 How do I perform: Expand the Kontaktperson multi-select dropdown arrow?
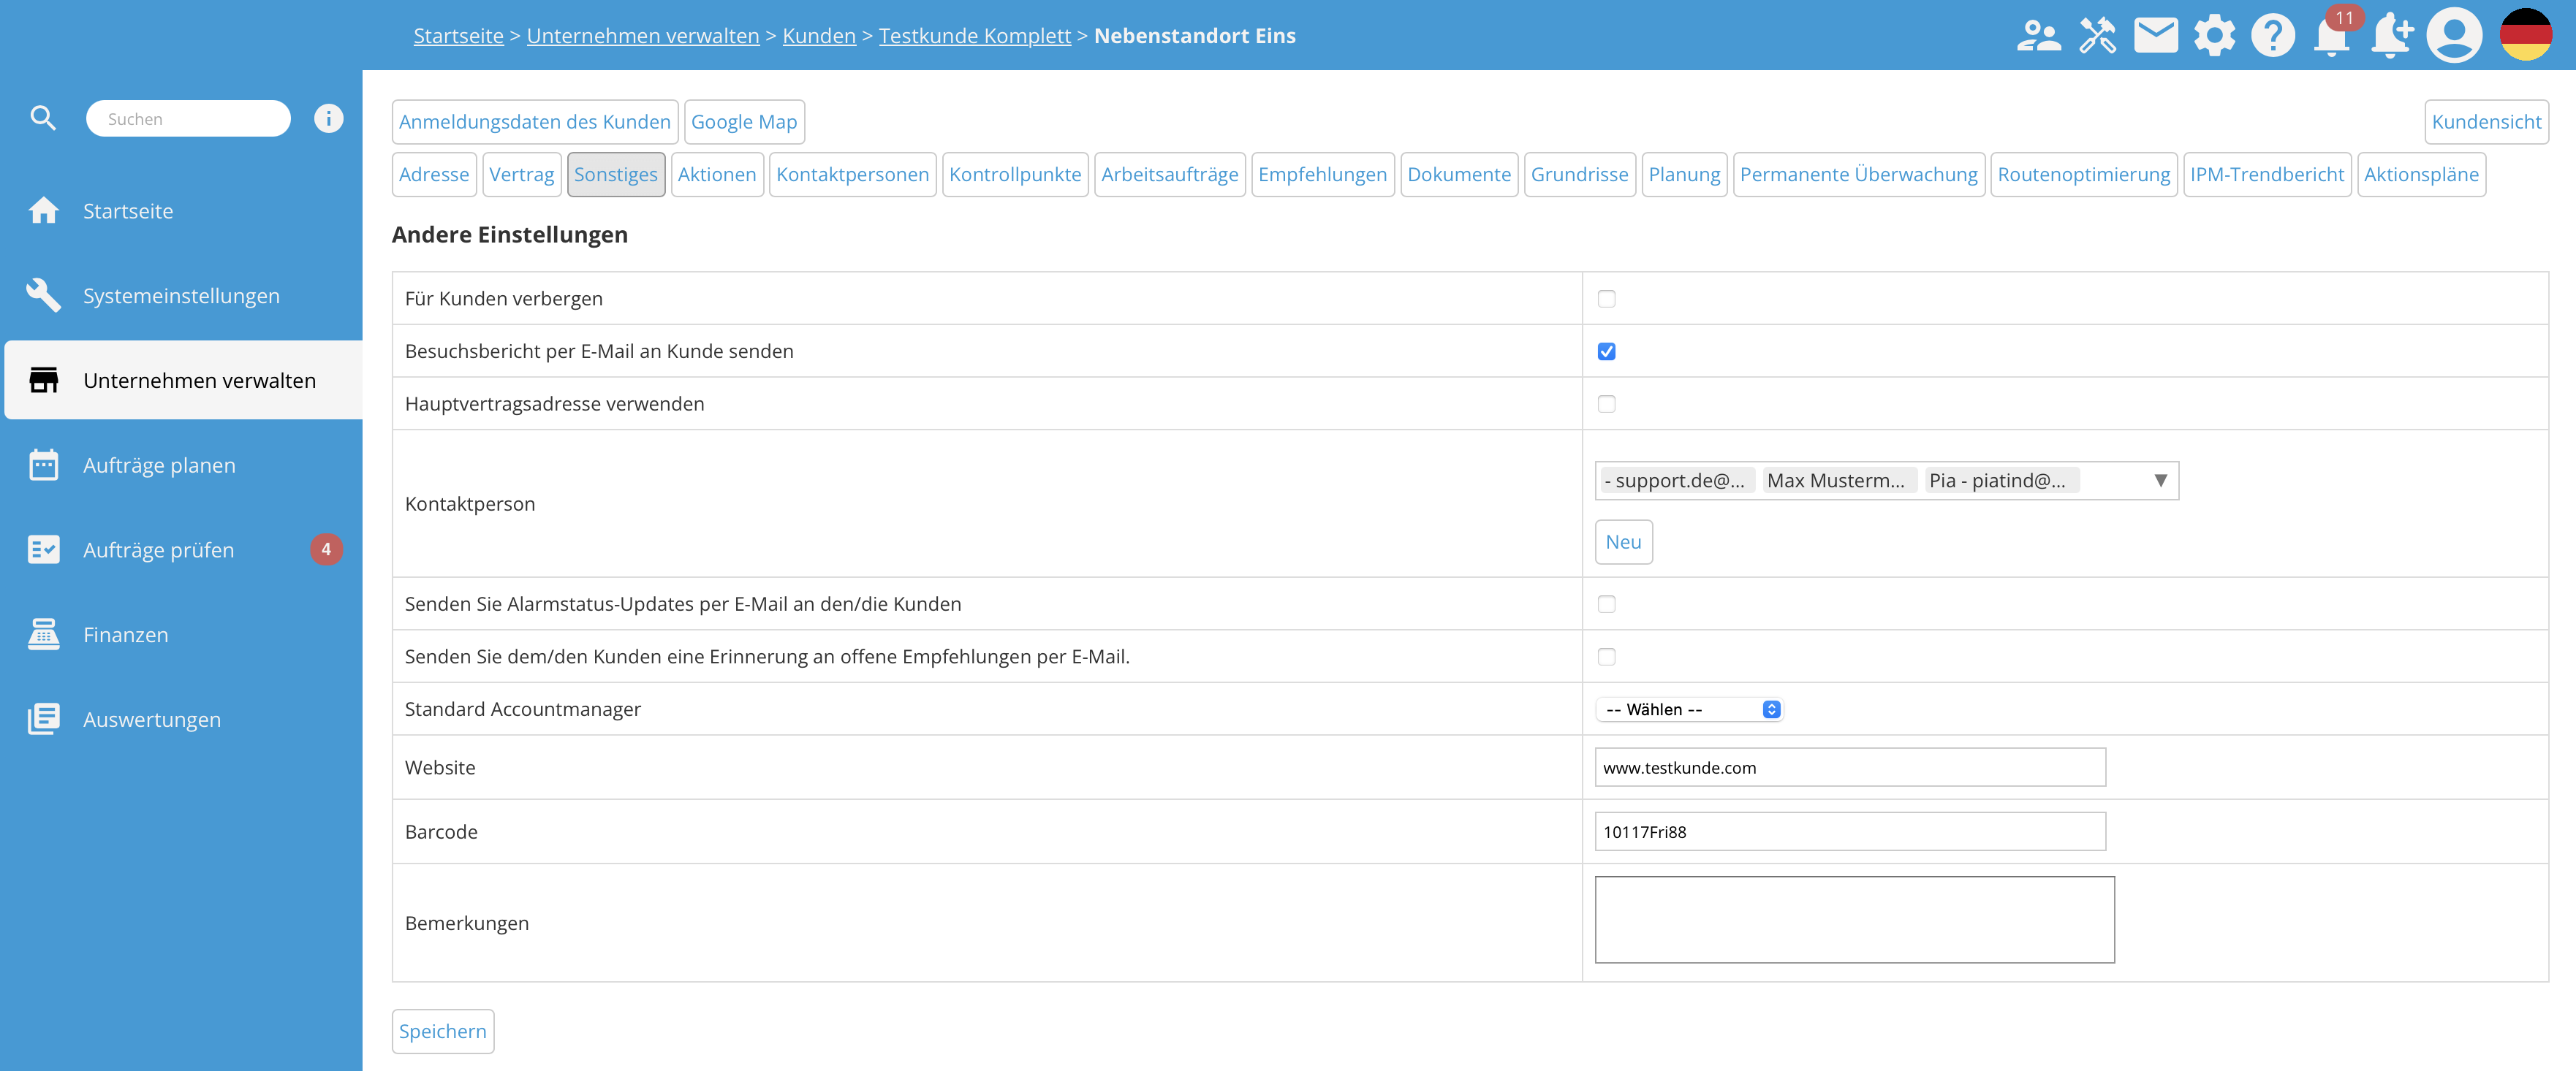2160,481
